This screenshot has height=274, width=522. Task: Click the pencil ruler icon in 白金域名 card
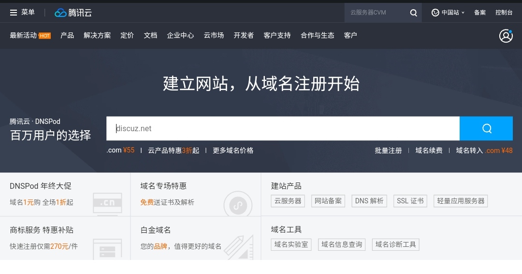click(239, 248)
